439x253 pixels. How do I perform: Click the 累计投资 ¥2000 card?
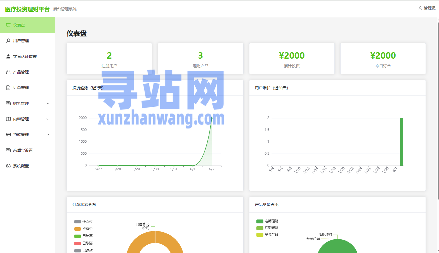click(292, 59)
